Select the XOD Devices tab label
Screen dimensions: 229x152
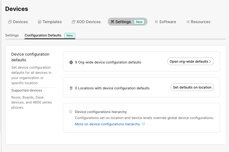coord(89,22)
